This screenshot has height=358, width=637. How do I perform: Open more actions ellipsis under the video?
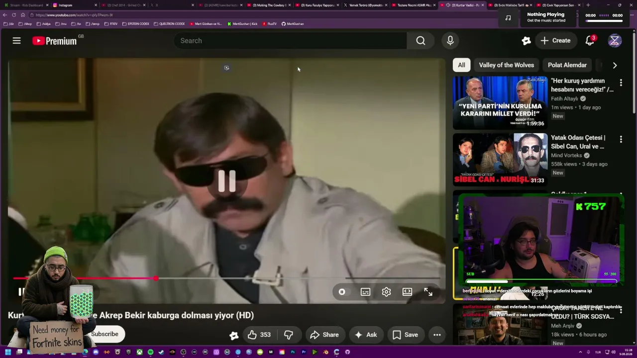coord(437,335)
